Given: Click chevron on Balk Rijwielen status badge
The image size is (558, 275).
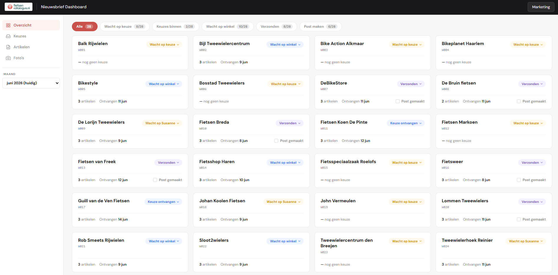Looking at the screenshot, I should (x=178, y=45).
